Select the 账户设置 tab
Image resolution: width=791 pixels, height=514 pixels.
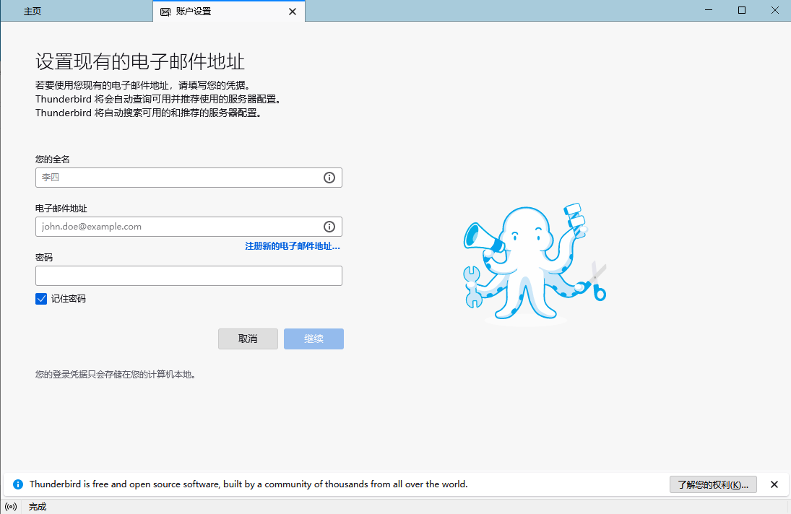[x=229, y=11]
